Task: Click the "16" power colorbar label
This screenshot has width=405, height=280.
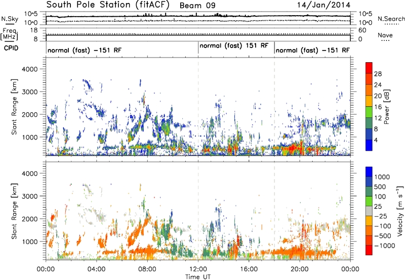Action: pos(378,107)
